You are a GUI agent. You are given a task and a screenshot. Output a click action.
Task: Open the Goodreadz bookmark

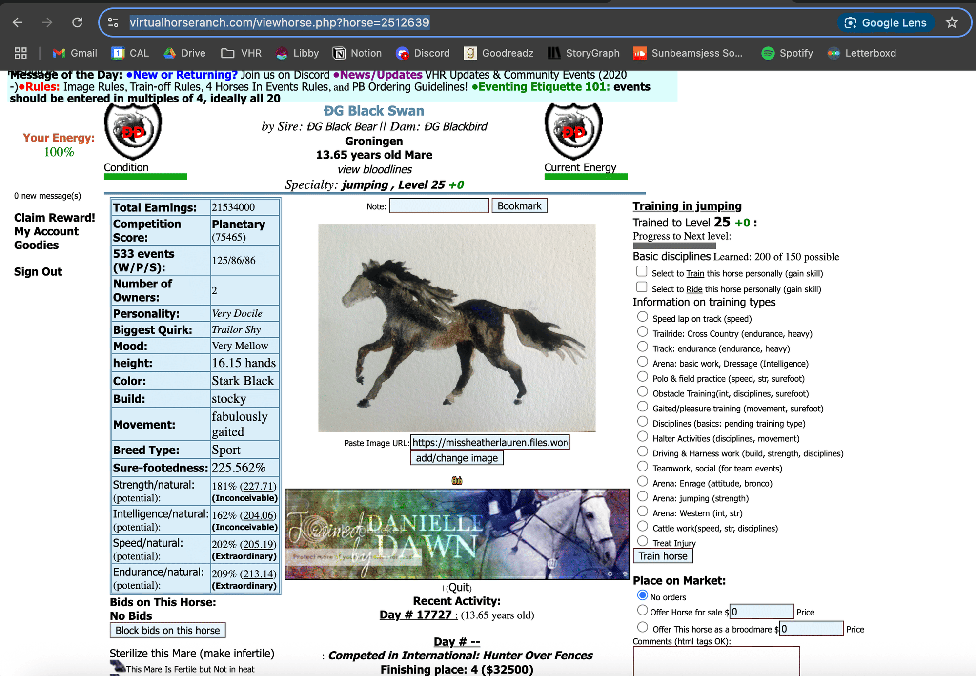tap(499, 53)
